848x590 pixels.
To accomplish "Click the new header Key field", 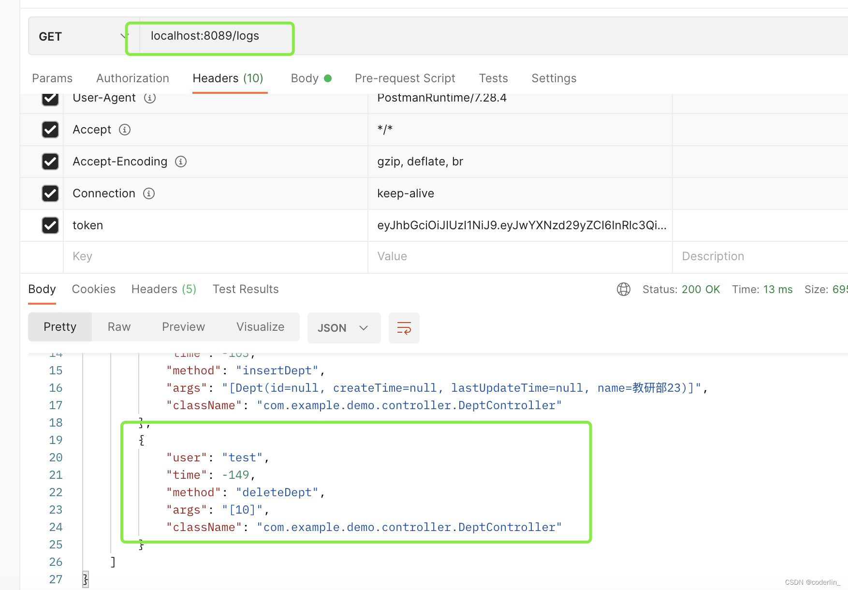I will [x=216, y=257].
